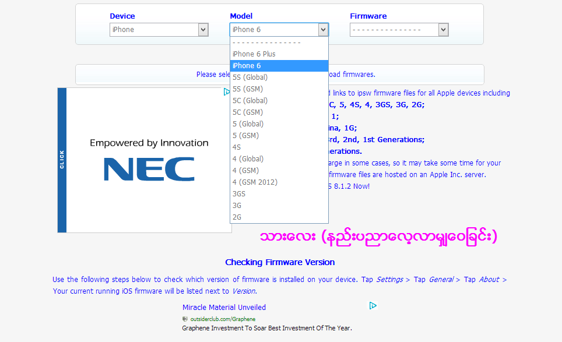
Task: Click the Device dropdown arrow button
Action: pyautogui.click(x=203, y=30)
